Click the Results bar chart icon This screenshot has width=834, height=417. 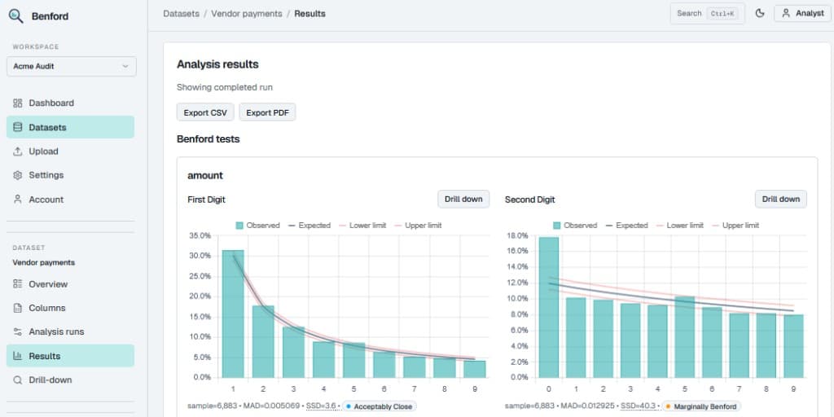click(x=18, y=356)
